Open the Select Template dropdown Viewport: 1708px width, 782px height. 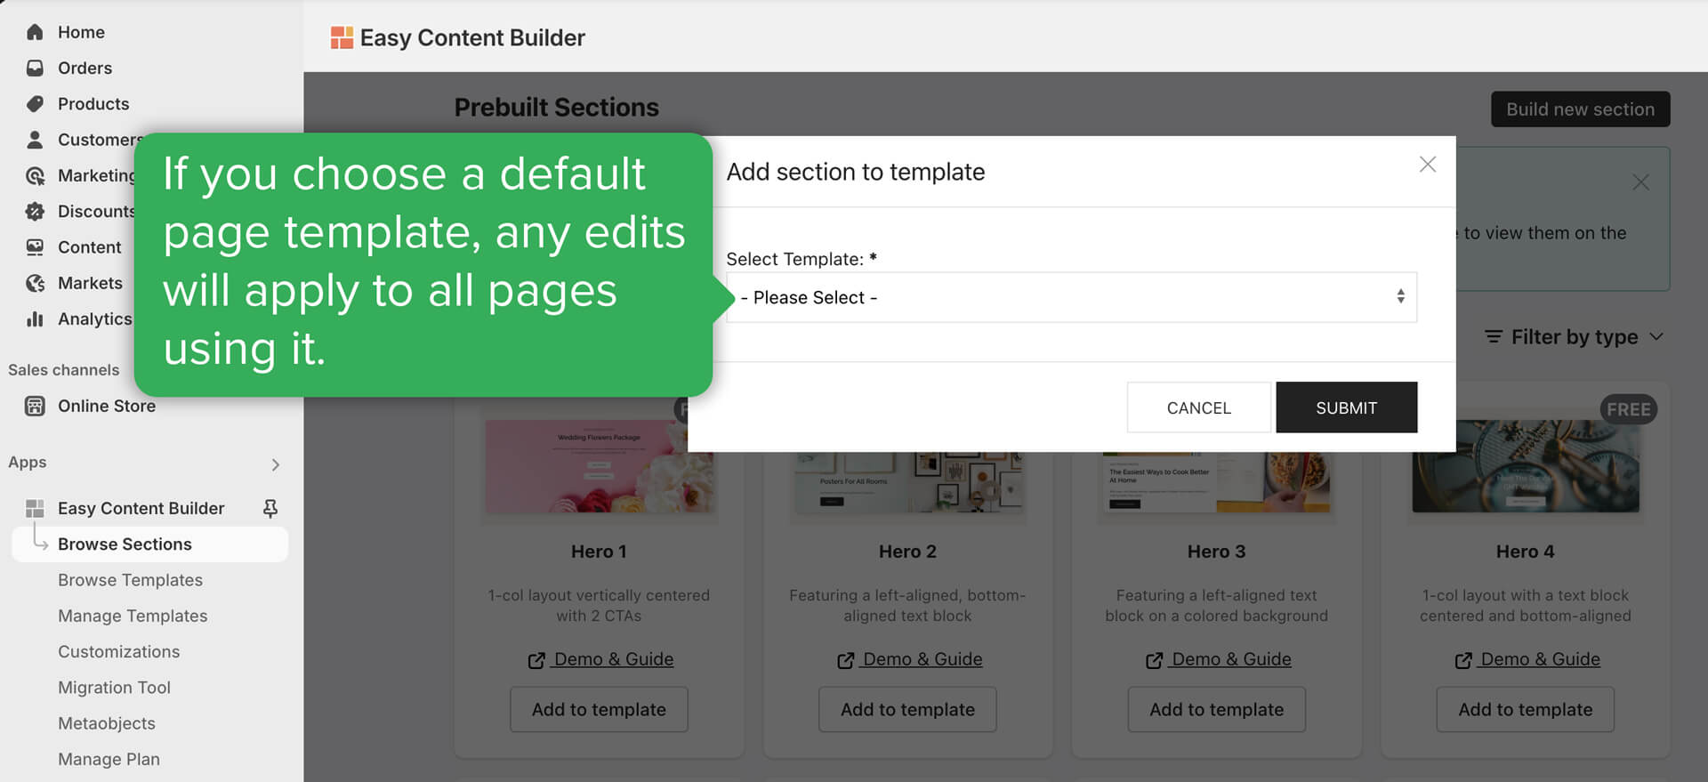point(1071,297)
